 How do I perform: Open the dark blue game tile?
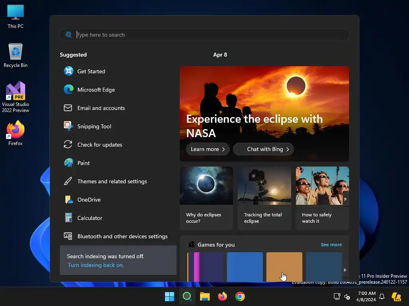[x=324, y=267]
